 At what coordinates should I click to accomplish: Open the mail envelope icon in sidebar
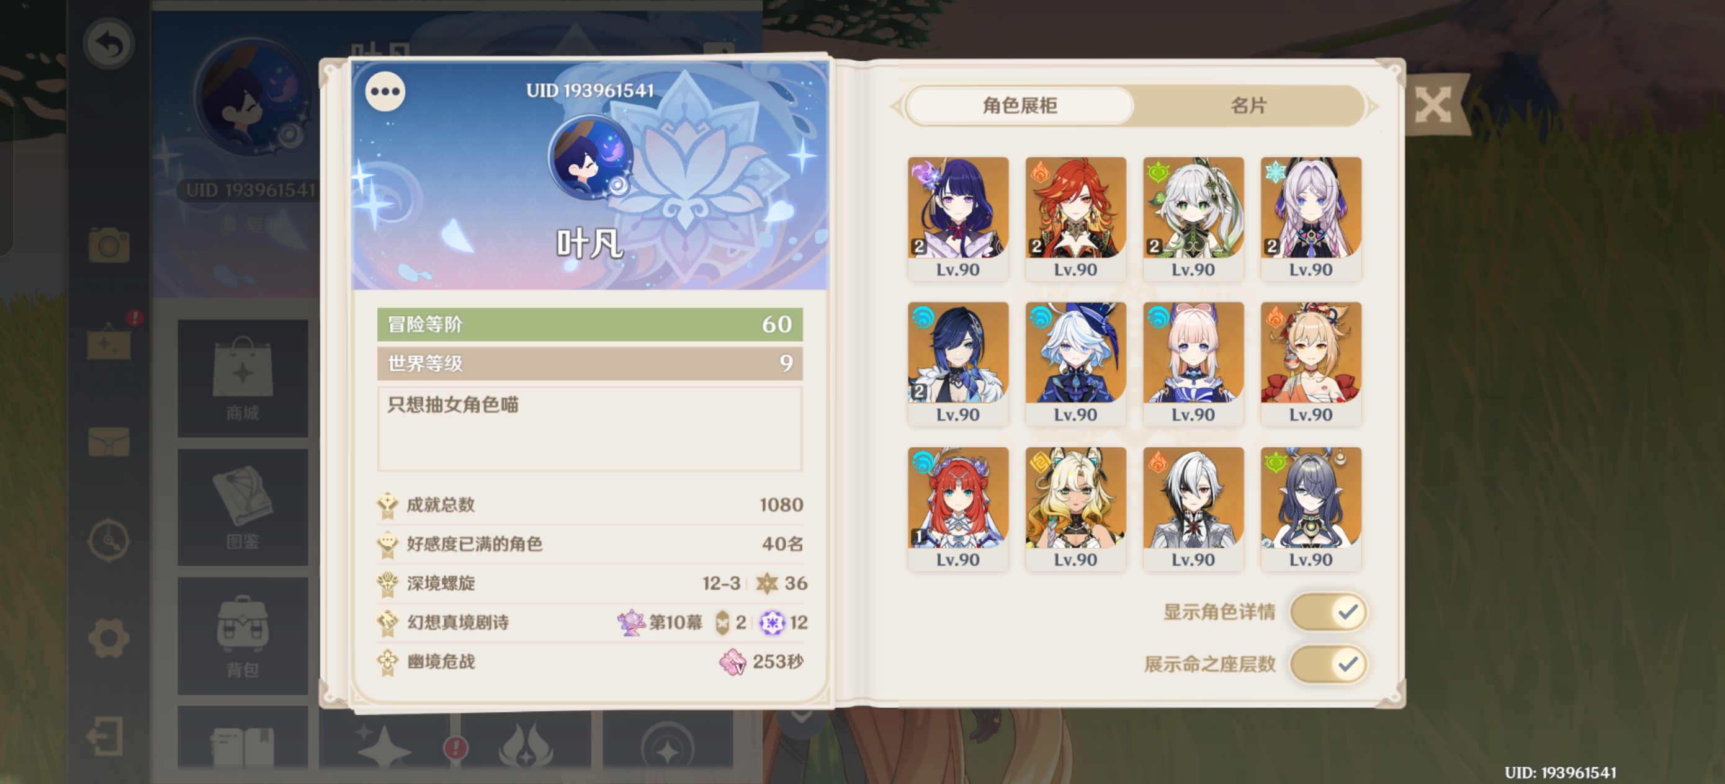pos(109,442)
